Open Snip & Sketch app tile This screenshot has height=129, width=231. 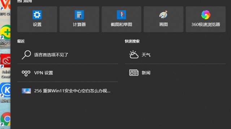click(121, 19)
